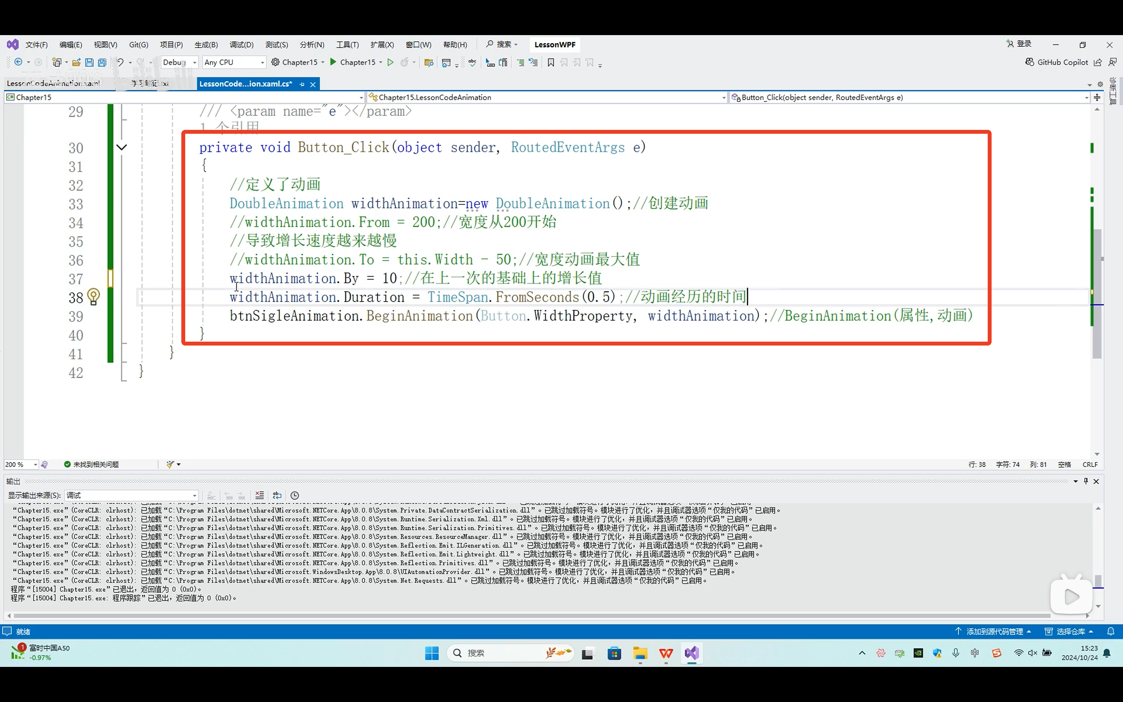Toggle word wrap in the Output panel

point(277,495)
